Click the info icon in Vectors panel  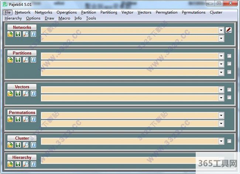[33, 93]
